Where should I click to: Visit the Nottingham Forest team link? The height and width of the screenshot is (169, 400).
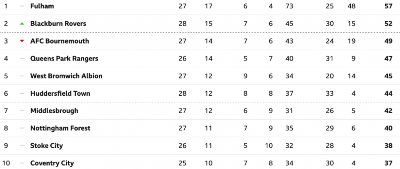[60, 128]
